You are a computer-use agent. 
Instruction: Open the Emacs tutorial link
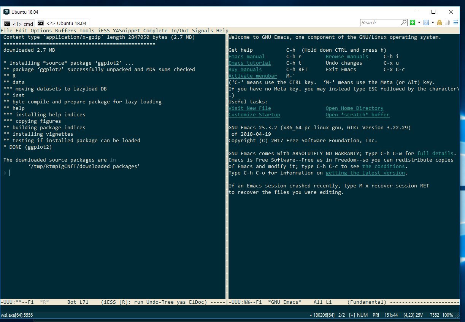[249, 63]
